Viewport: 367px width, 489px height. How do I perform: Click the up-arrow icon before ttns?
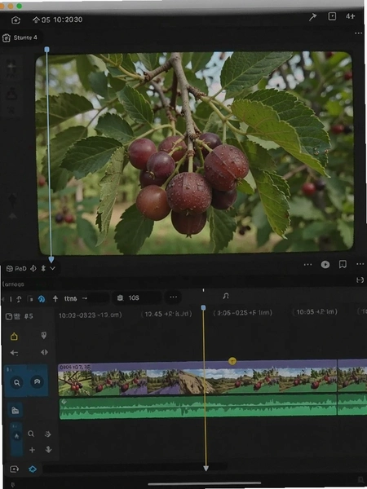pos(55,299)
